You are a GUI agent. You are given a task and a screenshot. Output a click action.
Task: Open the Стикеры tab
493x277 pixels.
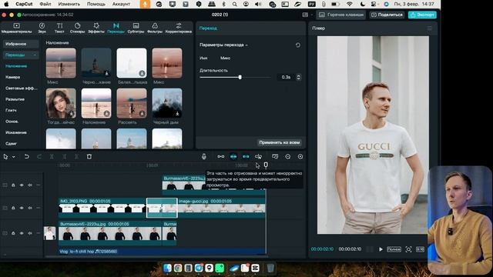(x=77, y=28)
